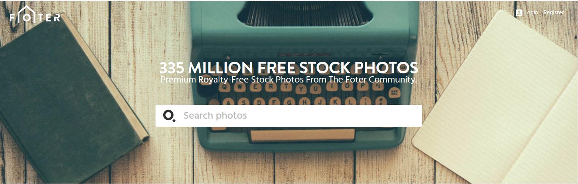The height and width of the screenshot is (184, 578).
Task: Click the placeholder text Search photos
Action: tap(215, 116)
